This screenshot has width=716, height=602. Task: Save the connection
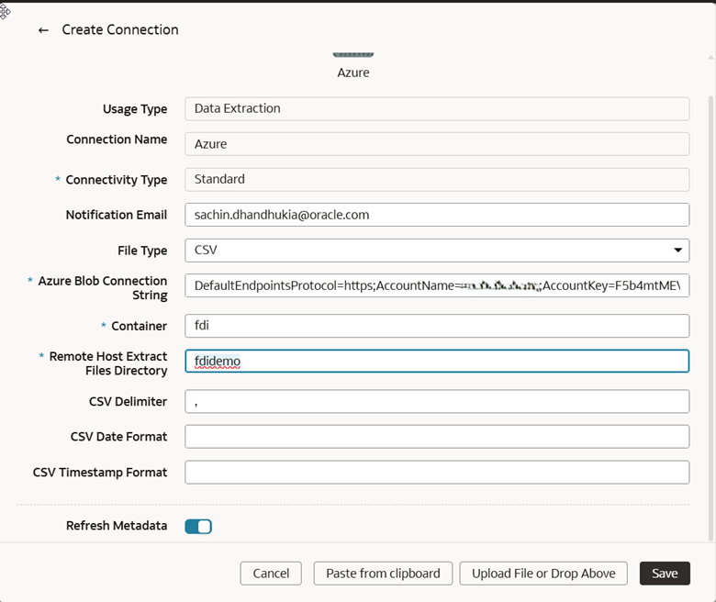pyautogui.click(x=665, y=574)
